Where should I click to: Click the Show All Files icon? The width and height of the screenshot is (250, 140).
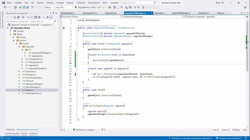[x=39, y=17]
